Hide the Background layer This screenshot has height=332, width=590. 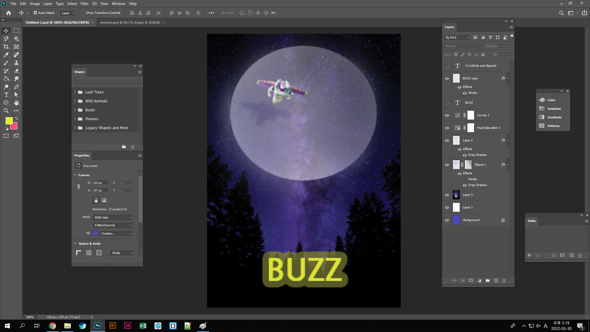point(447,220)
